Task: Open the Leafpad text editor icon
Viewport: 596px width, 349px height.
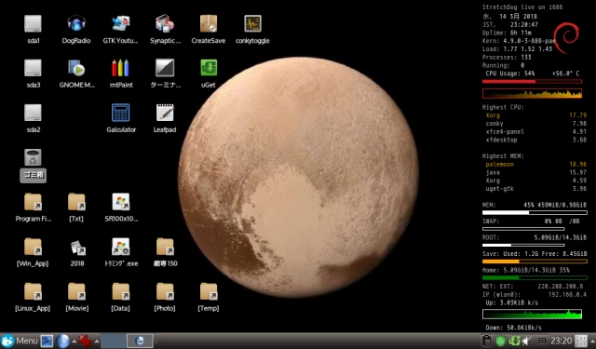Action: point(165,113)
